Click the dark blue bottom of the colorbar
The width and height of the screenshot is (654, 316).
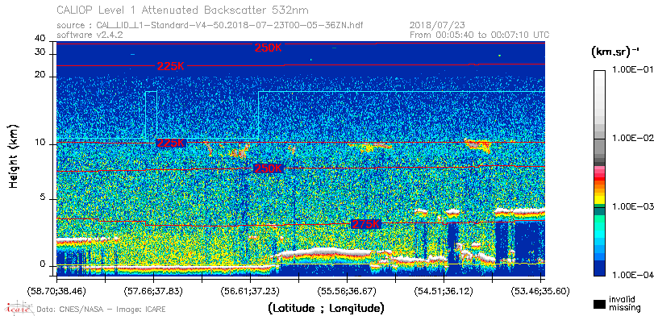(x=599, y=268)
